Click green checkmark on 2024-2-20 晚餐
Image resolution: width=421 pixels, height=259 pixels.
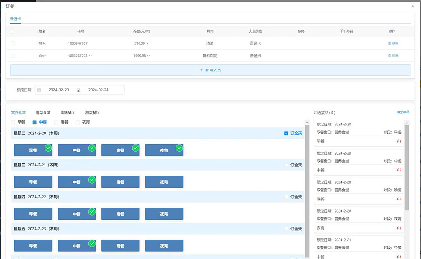click(x=136, y=148)
